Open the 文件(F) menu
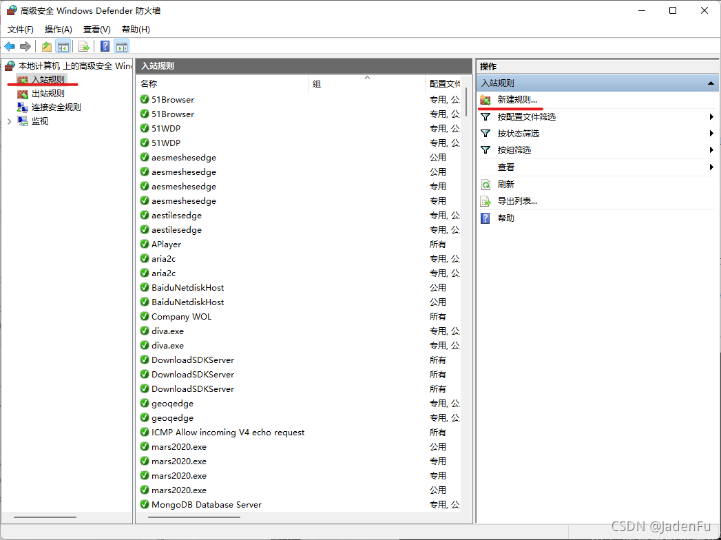Viewport: 721px width, 540px height. [x=21, y=30]
